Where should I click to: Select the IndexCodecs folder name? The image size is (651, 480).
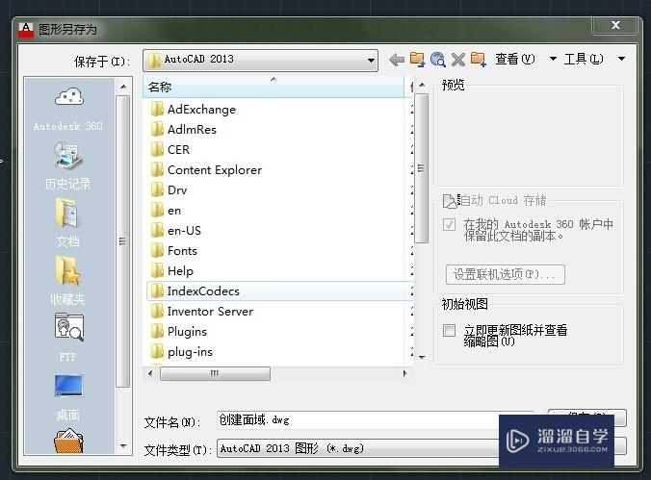point(203,291)
